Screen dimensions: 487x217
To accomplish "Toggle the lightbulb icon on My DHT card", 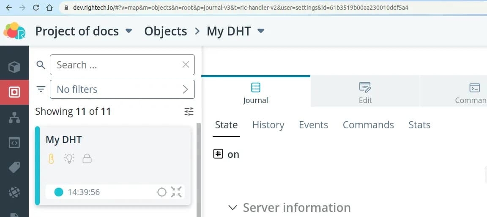I will point(69,159).
